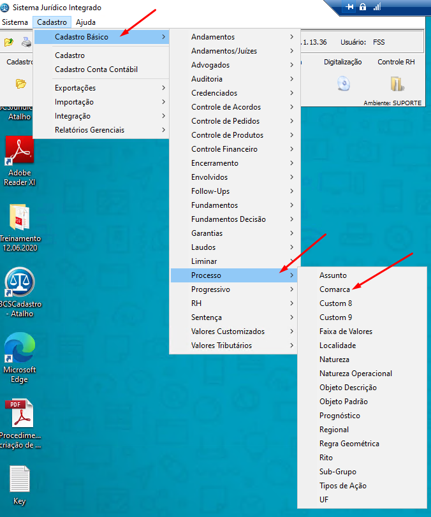The image size is (431, 517).
Task: Select the Localidade entry
Action: (x=362, y=346)
